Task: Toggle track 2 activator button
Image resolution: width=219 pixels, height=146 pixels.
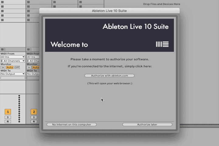Action: 34,112
